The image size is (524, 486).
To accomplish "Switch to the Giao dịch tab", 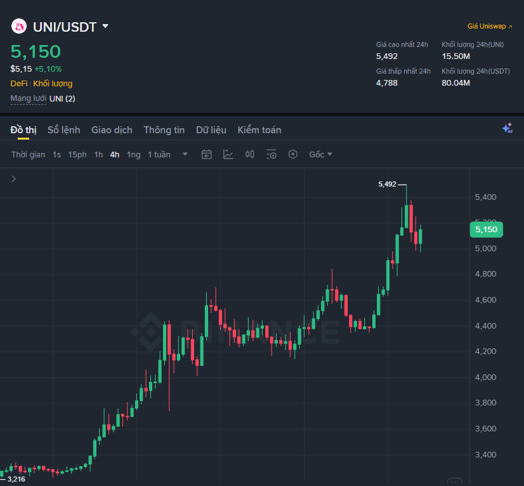I will 112,130.
